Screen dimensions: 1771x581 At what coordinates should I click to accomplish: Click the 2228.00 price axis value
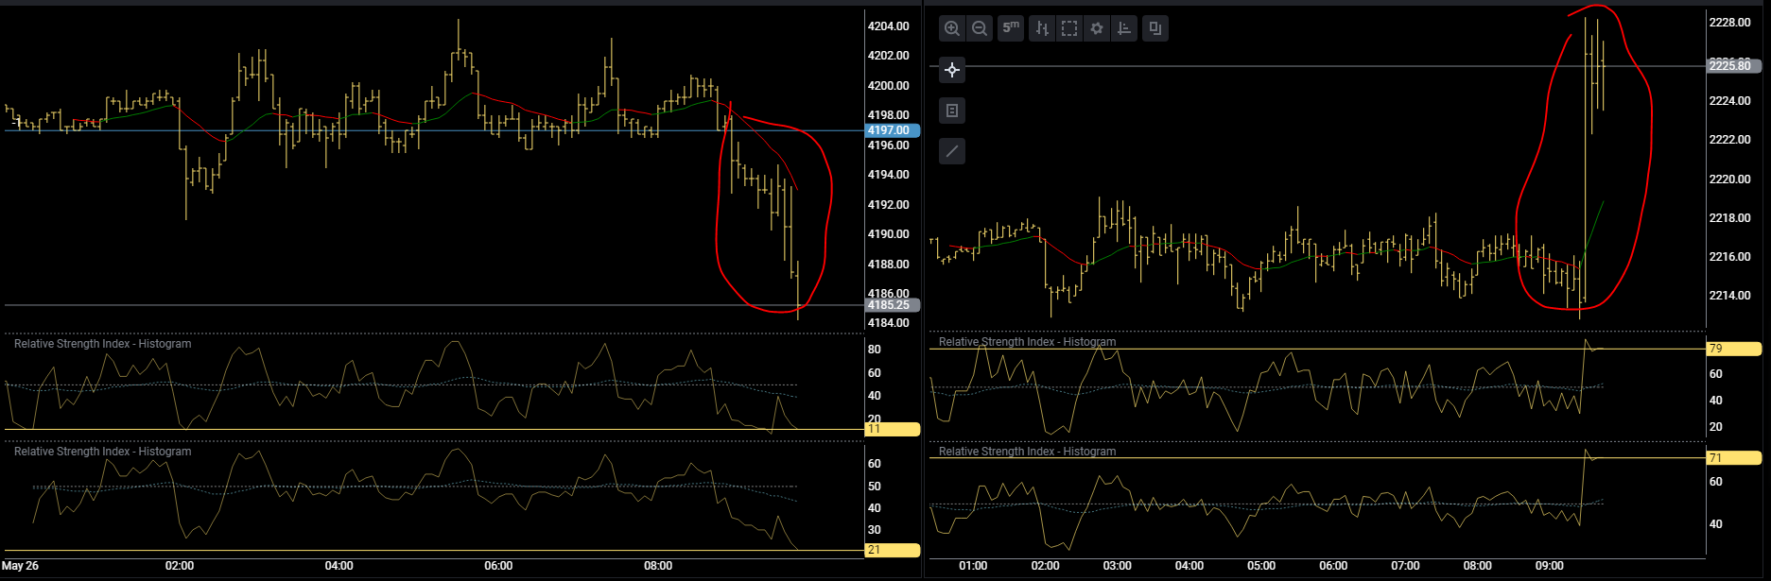point(1730,23)
